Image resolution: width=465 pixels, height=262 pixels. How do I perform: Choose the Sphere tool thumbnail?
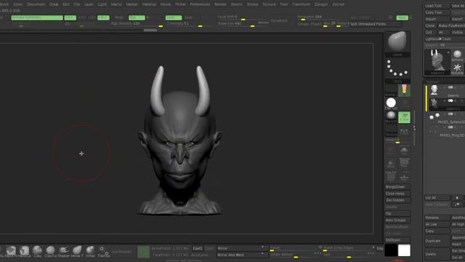coord(458,55)
